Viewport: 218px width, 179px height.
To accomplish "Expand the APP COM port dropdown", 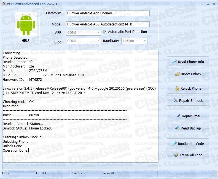I will [98, 33].
